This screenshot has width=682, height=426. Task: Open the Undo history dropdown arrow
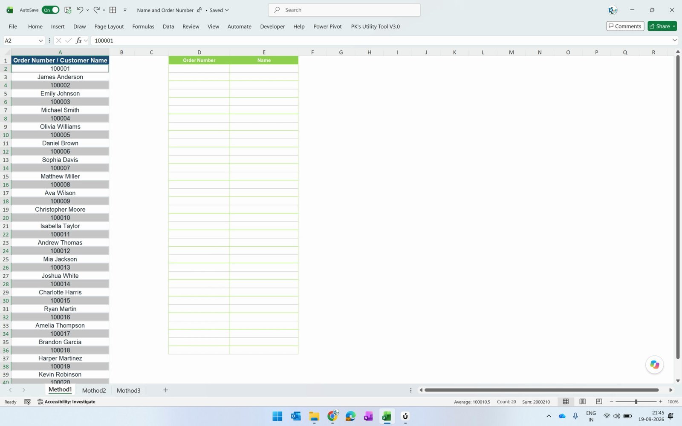coord(88,10)
